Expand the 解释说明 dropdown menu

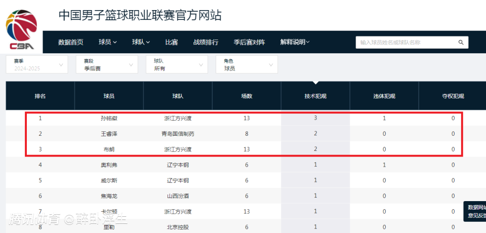[295, 43]
